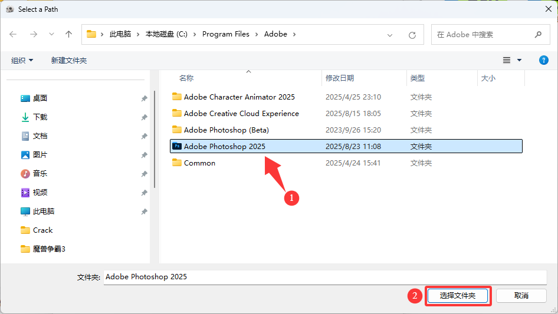Open 音乐 in the navigation pane

point(40,174)
